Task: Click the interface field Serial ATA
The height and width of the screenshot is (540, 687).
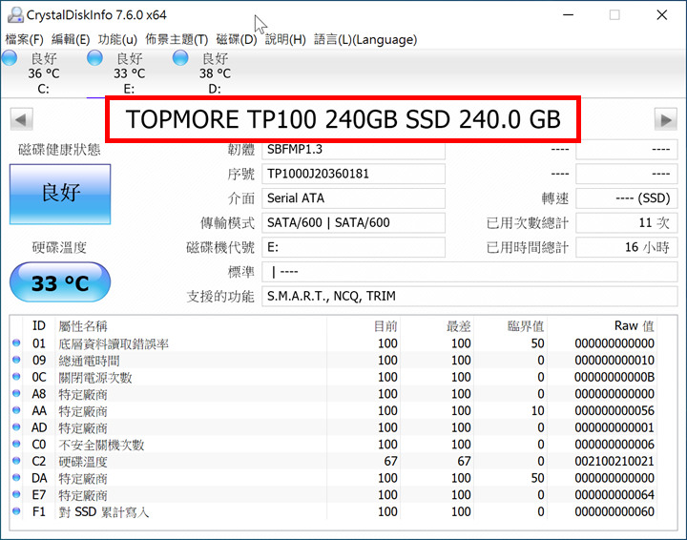Action: point(353,198)
